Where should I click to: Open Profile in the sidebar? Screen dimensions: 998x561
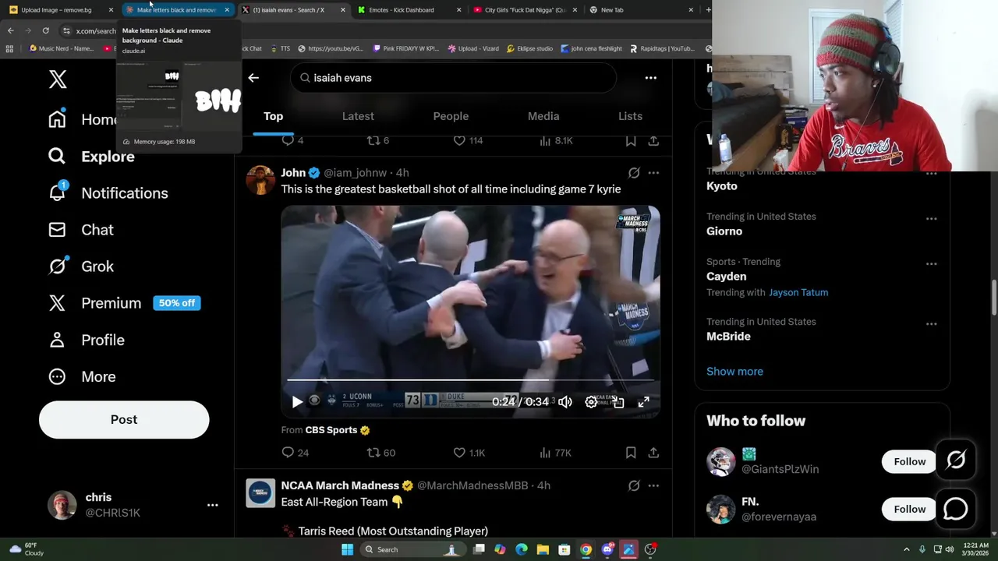(86, 340)
